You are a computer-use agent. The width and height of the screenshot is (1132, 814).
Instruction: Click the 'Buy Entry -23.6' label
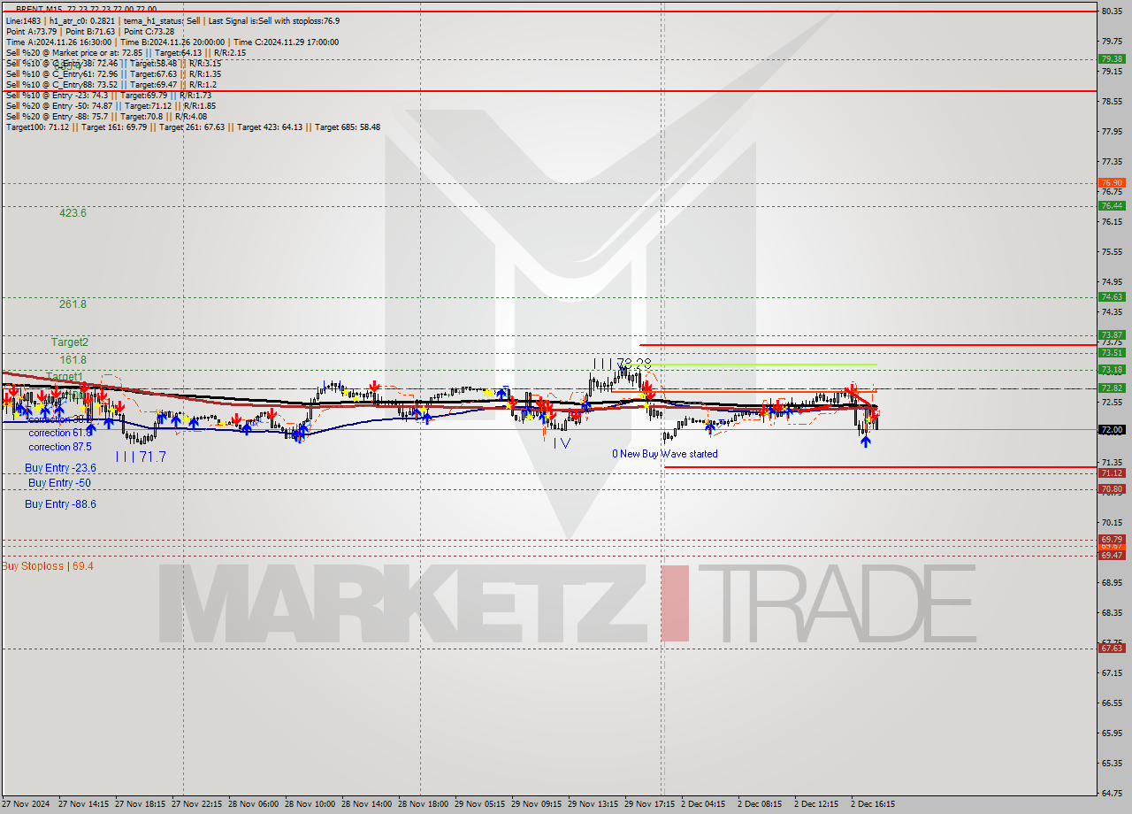click(x=60, y=468)
